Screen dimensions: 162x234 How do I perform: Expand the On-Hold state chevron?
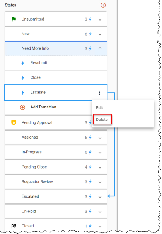100,212
